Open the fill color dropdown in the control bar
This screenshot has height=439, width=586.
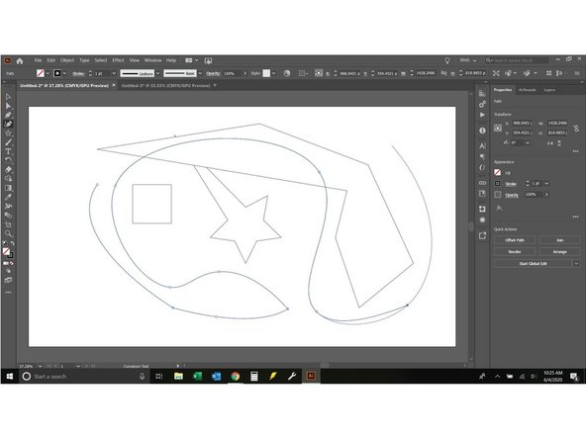click(48, 73)
